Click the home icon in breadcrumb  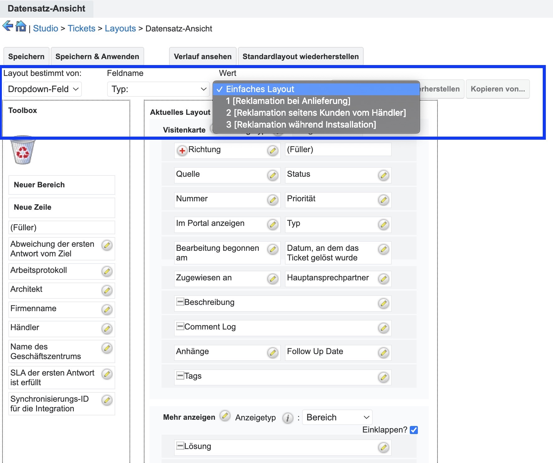pyautogui.click(x=21, y=26)
